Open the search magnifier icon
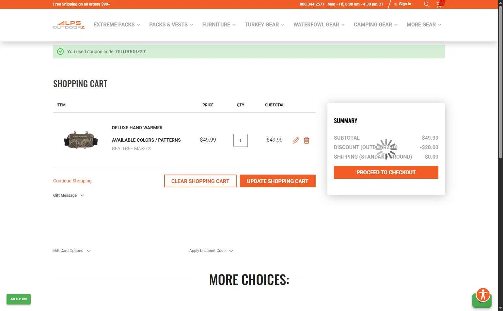503x311 pixels. (x=426, y=4)
